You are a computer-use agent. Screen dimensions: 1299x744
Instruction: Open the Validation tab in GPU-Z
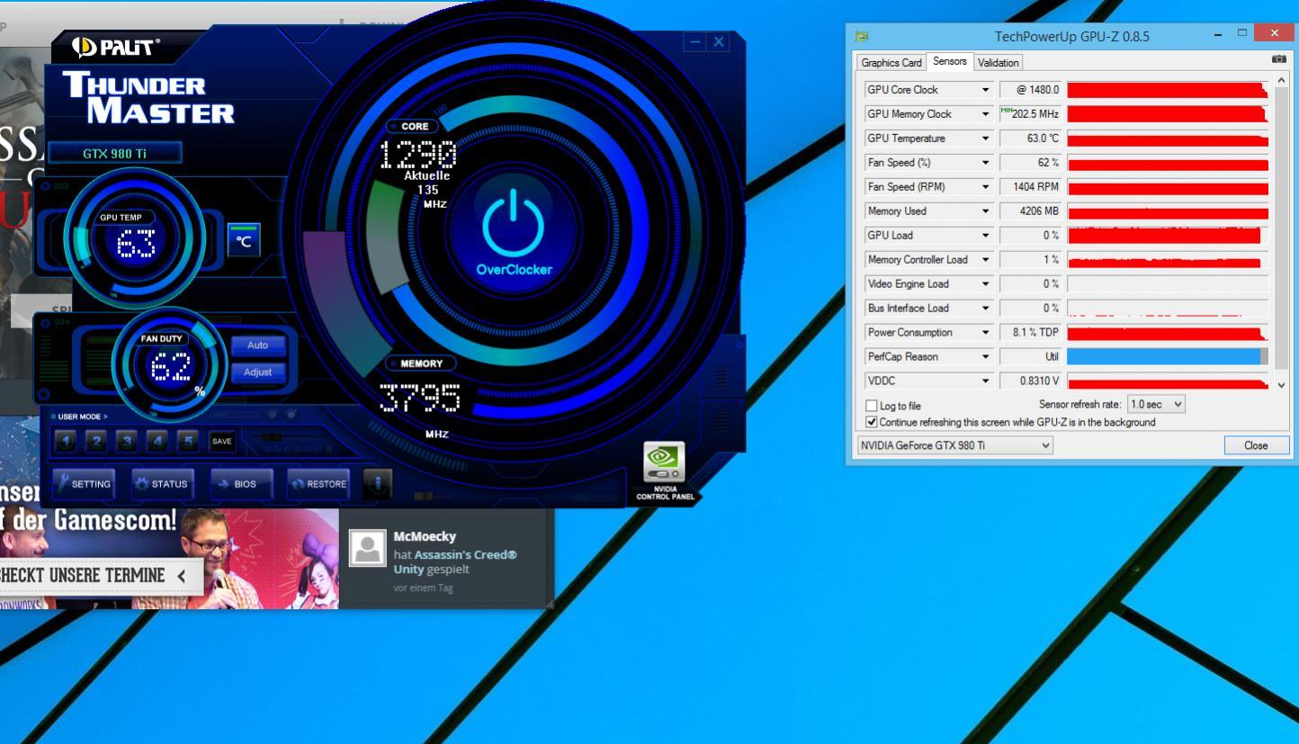[999, 63]
